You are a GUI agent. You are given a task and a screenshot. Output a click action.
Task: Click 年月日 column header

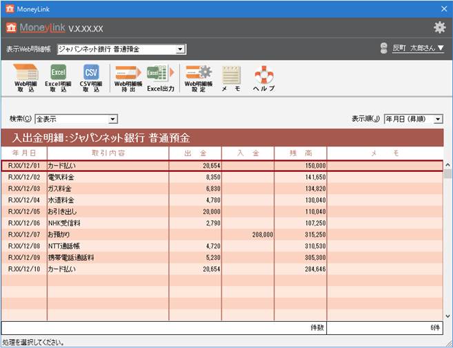(x=24, y=153)
